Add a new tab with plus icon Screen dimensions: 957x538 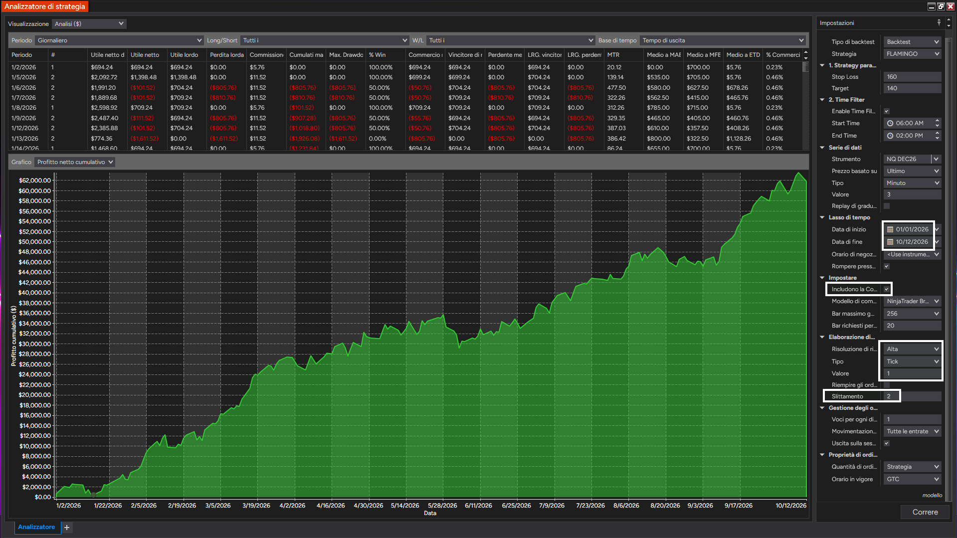click(x=67, y=527)
